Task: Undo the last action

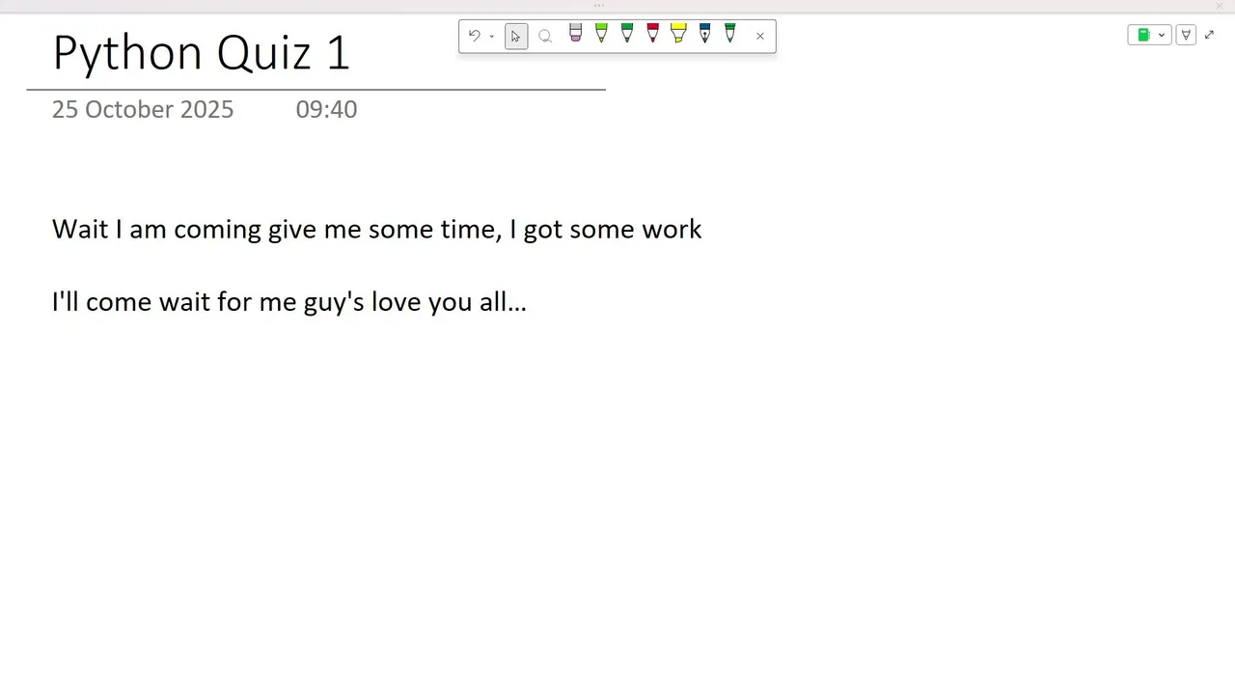Action: coord(474,37)
